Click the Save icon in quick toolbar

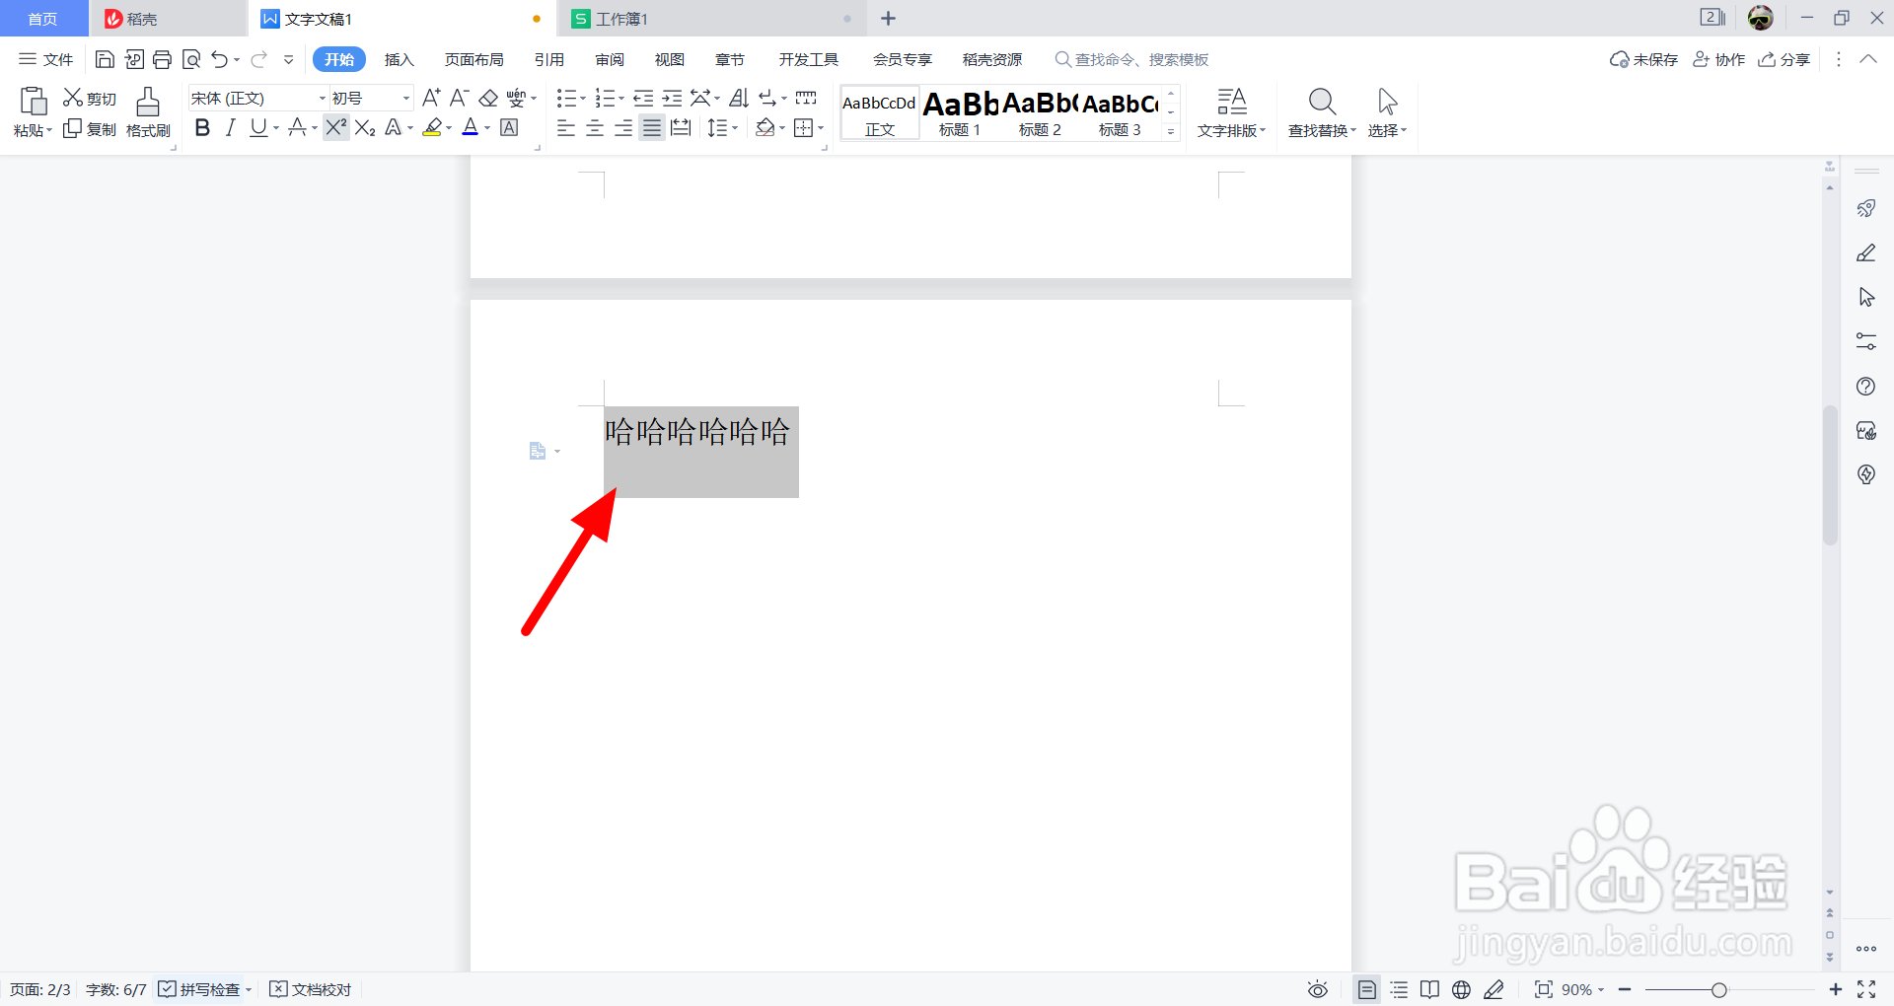pos(105,60)
